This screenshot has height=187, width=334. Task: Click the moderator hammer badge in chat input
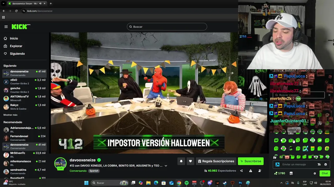click(x=277, y=164)
